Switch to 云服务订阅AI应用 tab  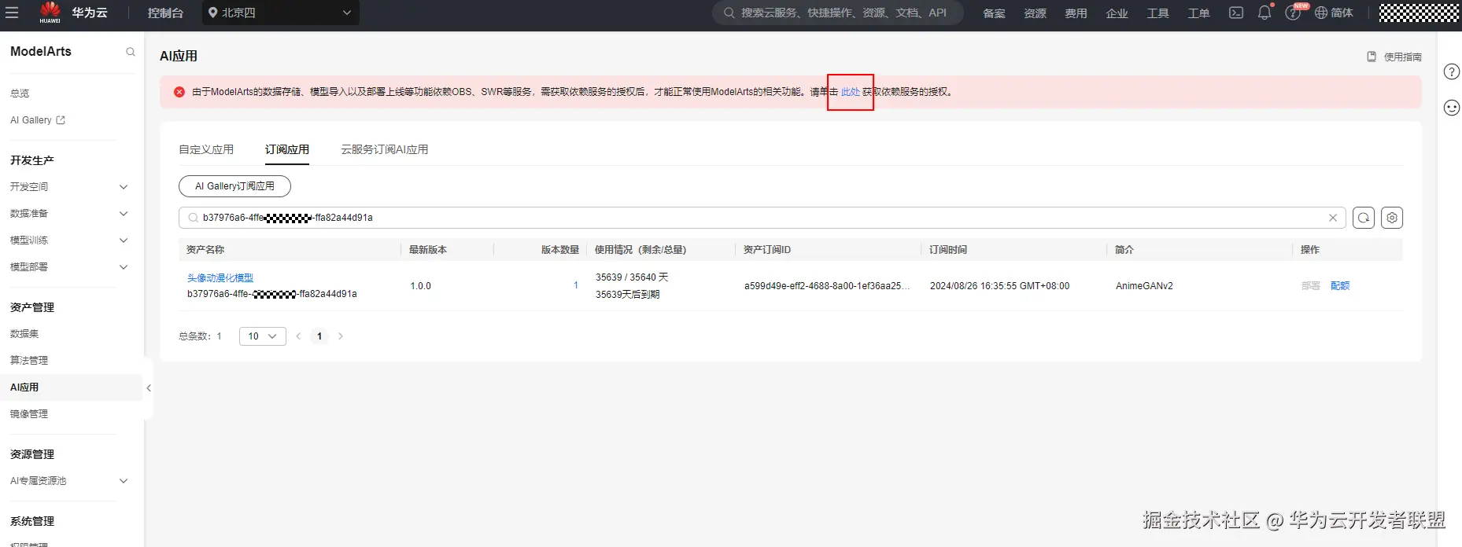tap(385, 149)
